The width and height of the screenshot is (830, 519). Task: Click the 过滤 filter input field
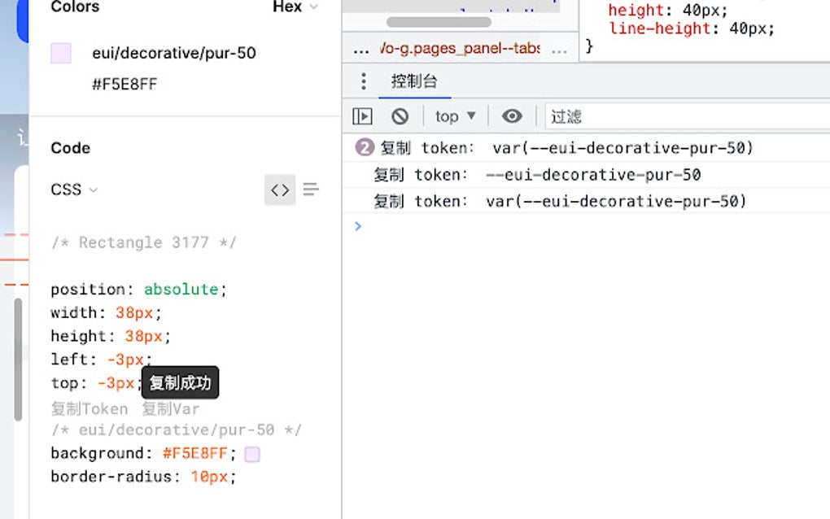pyautogui.click(x=566, y=116)
